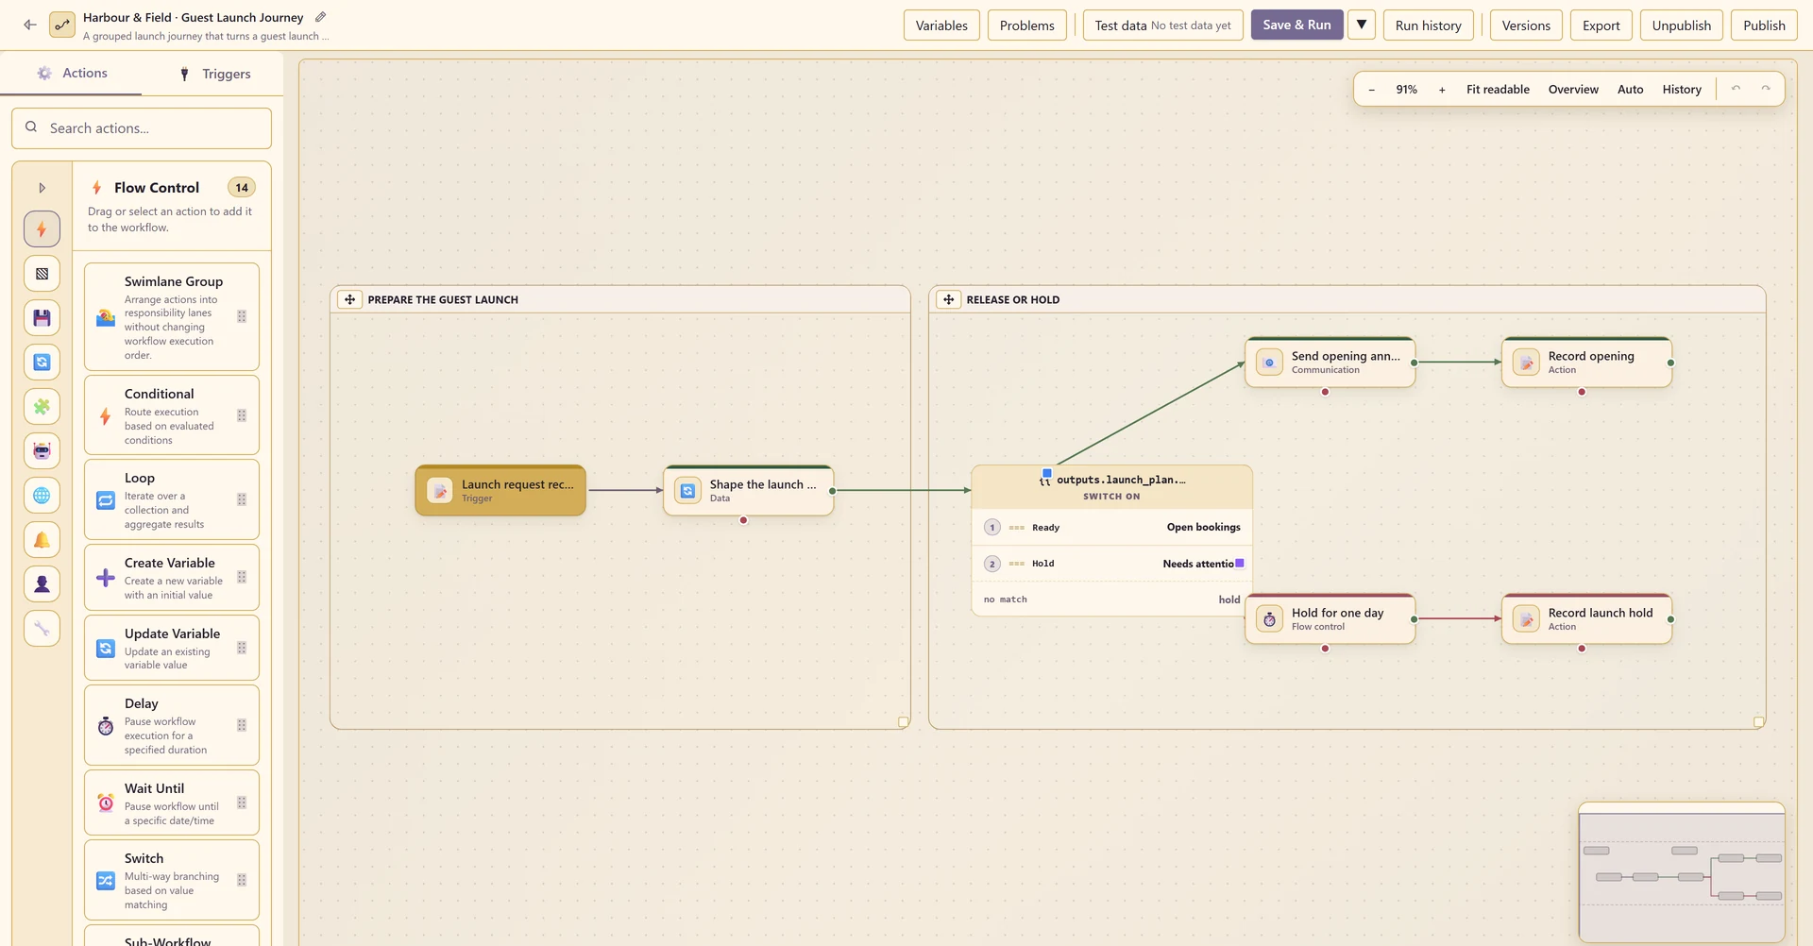
Task: Open the Save & Run dropdown arrow
Action: coord(1362,25)
